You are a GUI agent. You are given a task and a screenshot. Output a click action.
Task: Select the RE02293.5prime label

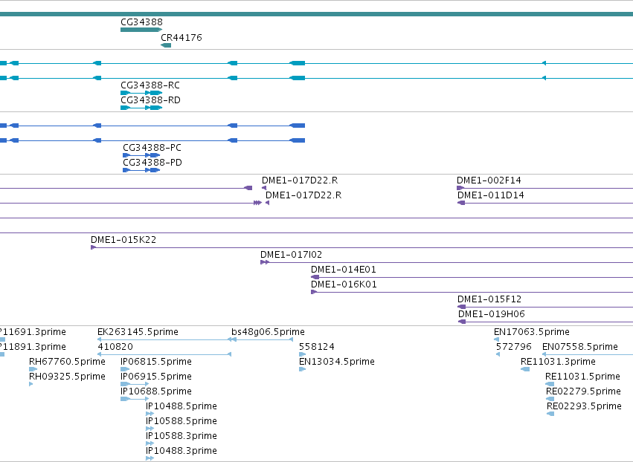coord(584,406)
